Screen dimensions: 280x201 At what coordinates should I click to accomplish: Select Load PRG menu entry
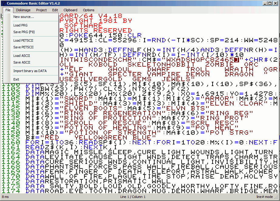click(x=20, y=25)
